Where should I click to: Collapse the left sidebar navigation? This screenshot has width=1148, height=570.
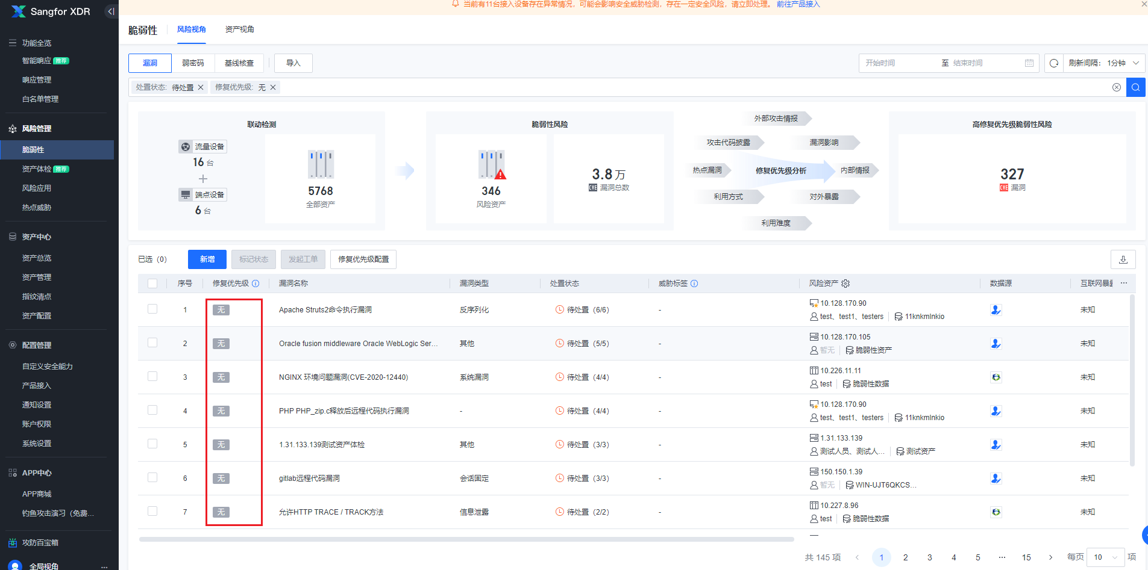pos(111,11)
